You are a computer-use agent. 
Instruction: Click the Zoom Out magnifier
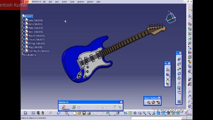pyautogui.click(x=149, y=113)
